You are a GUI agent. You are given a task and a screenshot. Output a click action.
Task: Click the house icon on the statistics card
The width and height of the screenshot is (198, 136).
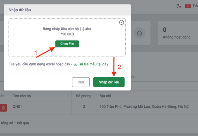139,33
